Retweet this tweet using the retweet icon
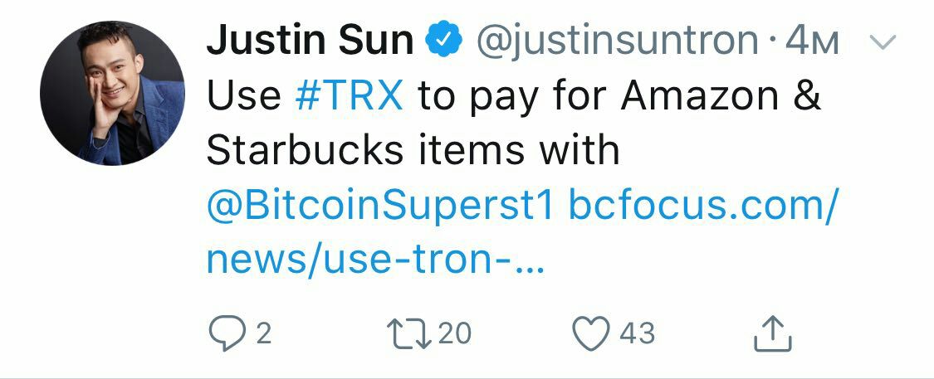 click(409, 333)
